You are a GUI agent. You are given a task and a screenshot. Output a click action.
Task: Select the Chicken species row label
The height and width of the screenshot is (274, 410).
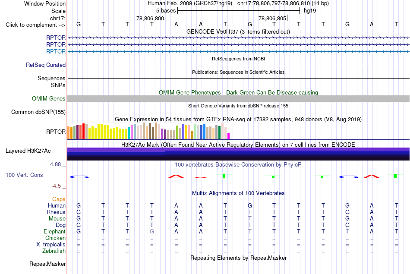[x=55, y=238]
